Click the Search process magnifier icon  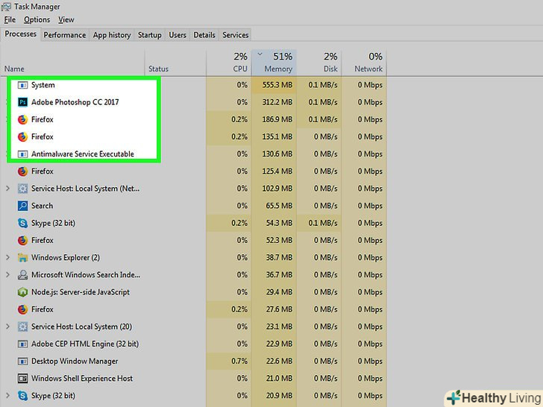[x=22, y=206]
